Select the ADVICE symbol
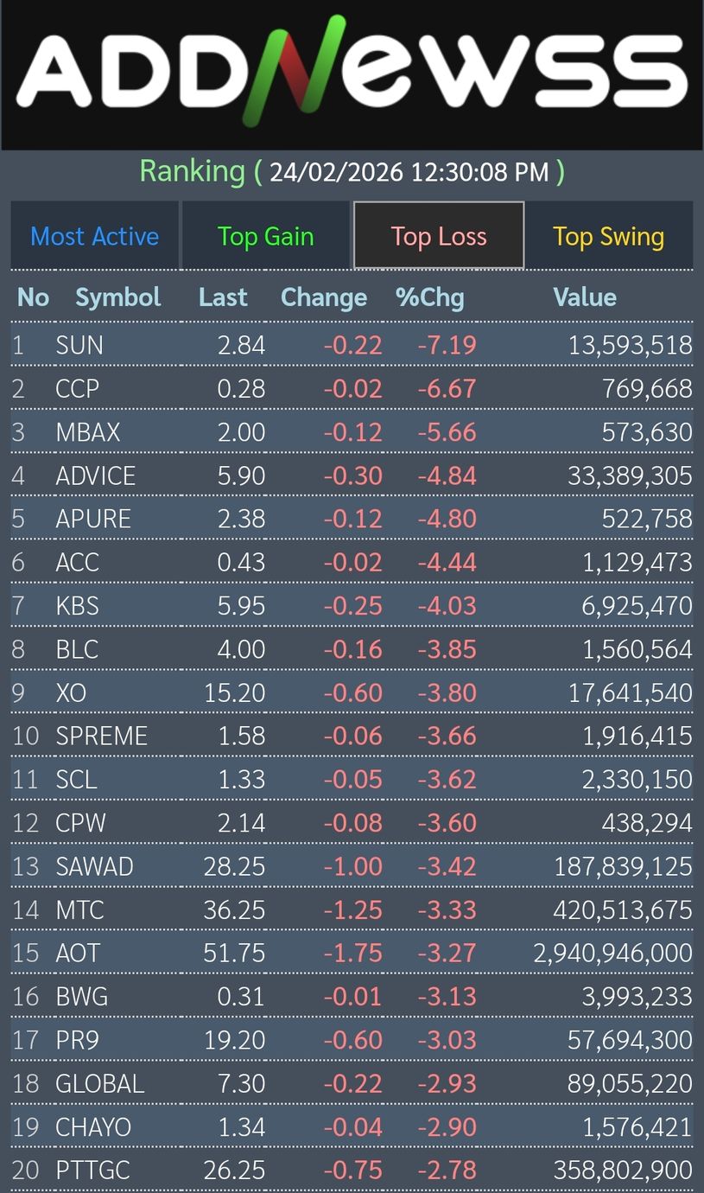Screen dimensions: 704x1193 (95, 475)
